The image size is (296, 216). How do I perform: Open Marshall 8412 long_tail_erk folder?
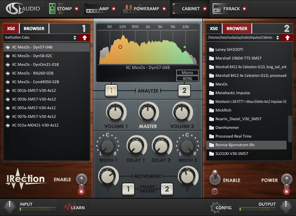click(246, 67)
